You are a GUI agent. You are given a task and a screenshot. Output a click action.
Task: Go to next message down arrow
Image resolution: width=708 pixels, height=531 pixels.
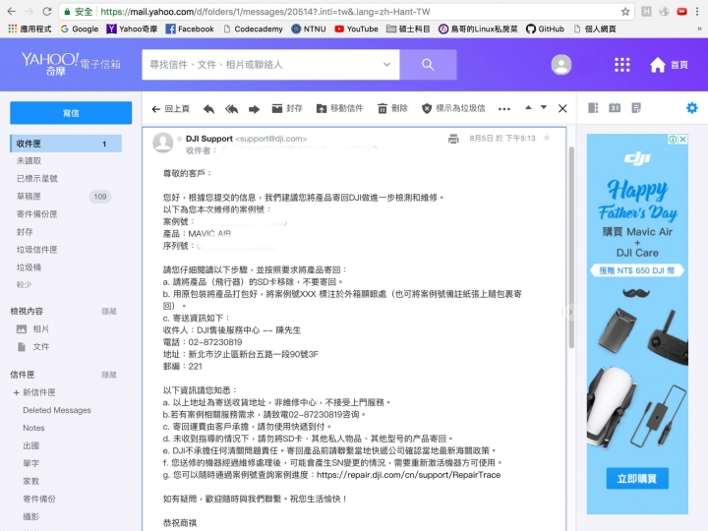coord(544,107)
